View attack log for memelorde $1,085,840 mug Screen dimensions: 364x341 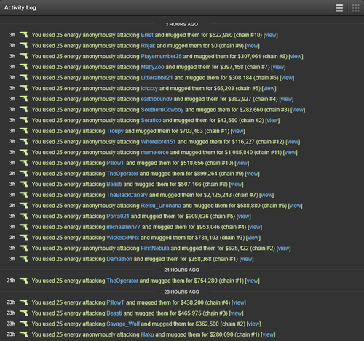pos(290,153)
